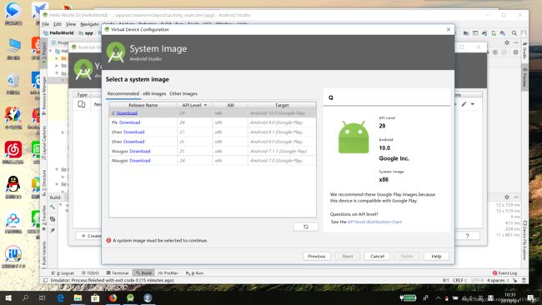Click the Search Everywhere magnifier icon
Image resolution: width=542 pixels, height=305 pixels.
point(514,33)
